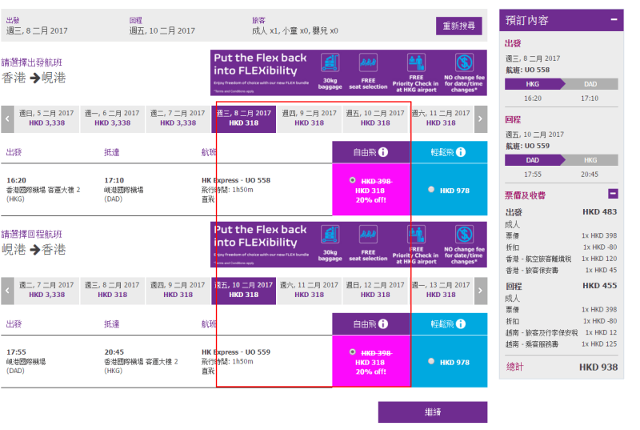Choose return UO 559 自由飞 HKD 318 fare

[352, 352]
